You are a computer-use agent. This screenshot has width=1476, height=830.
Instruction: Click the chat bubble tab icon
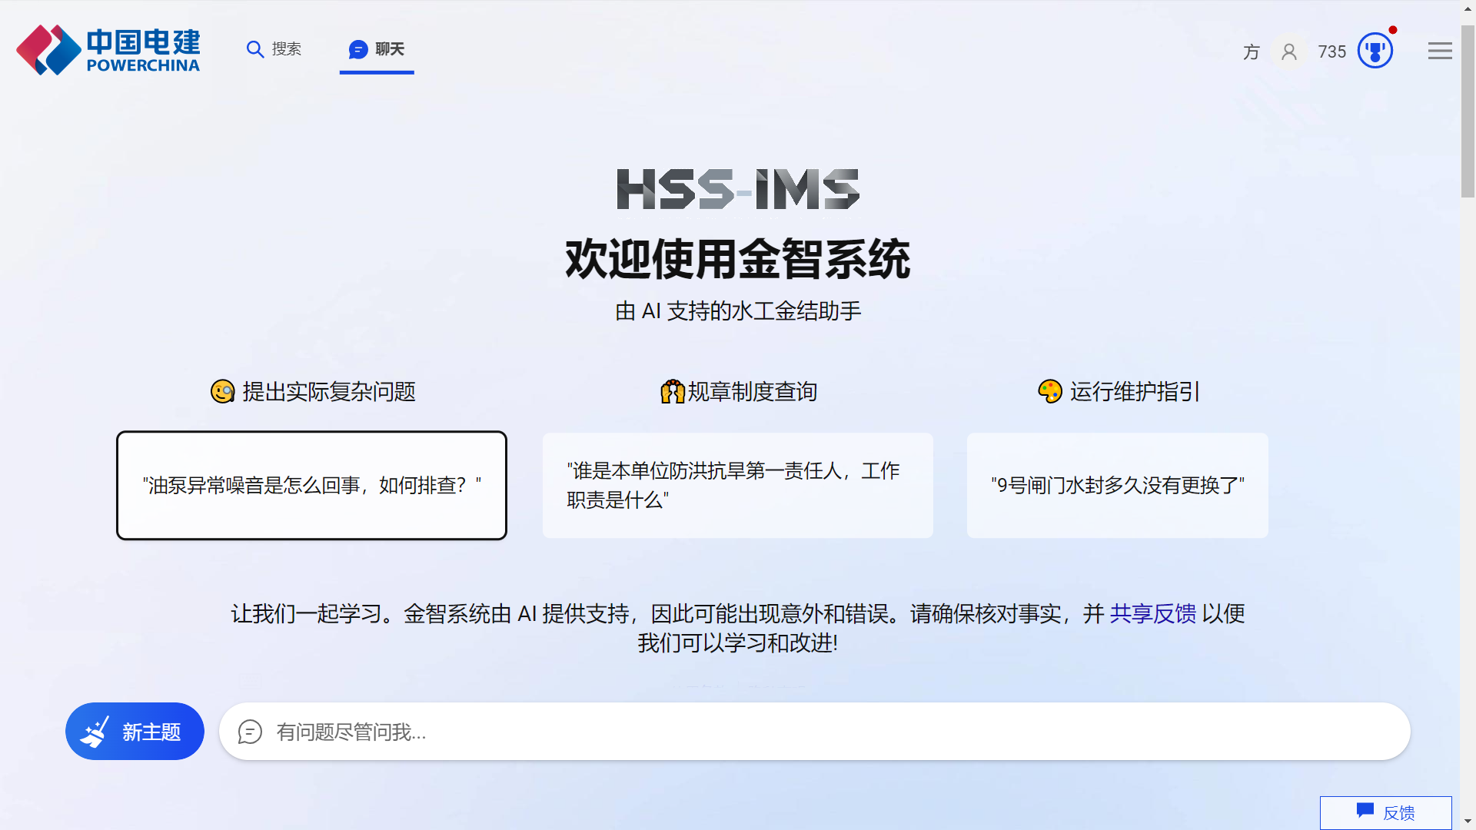(x=358, y=49)
